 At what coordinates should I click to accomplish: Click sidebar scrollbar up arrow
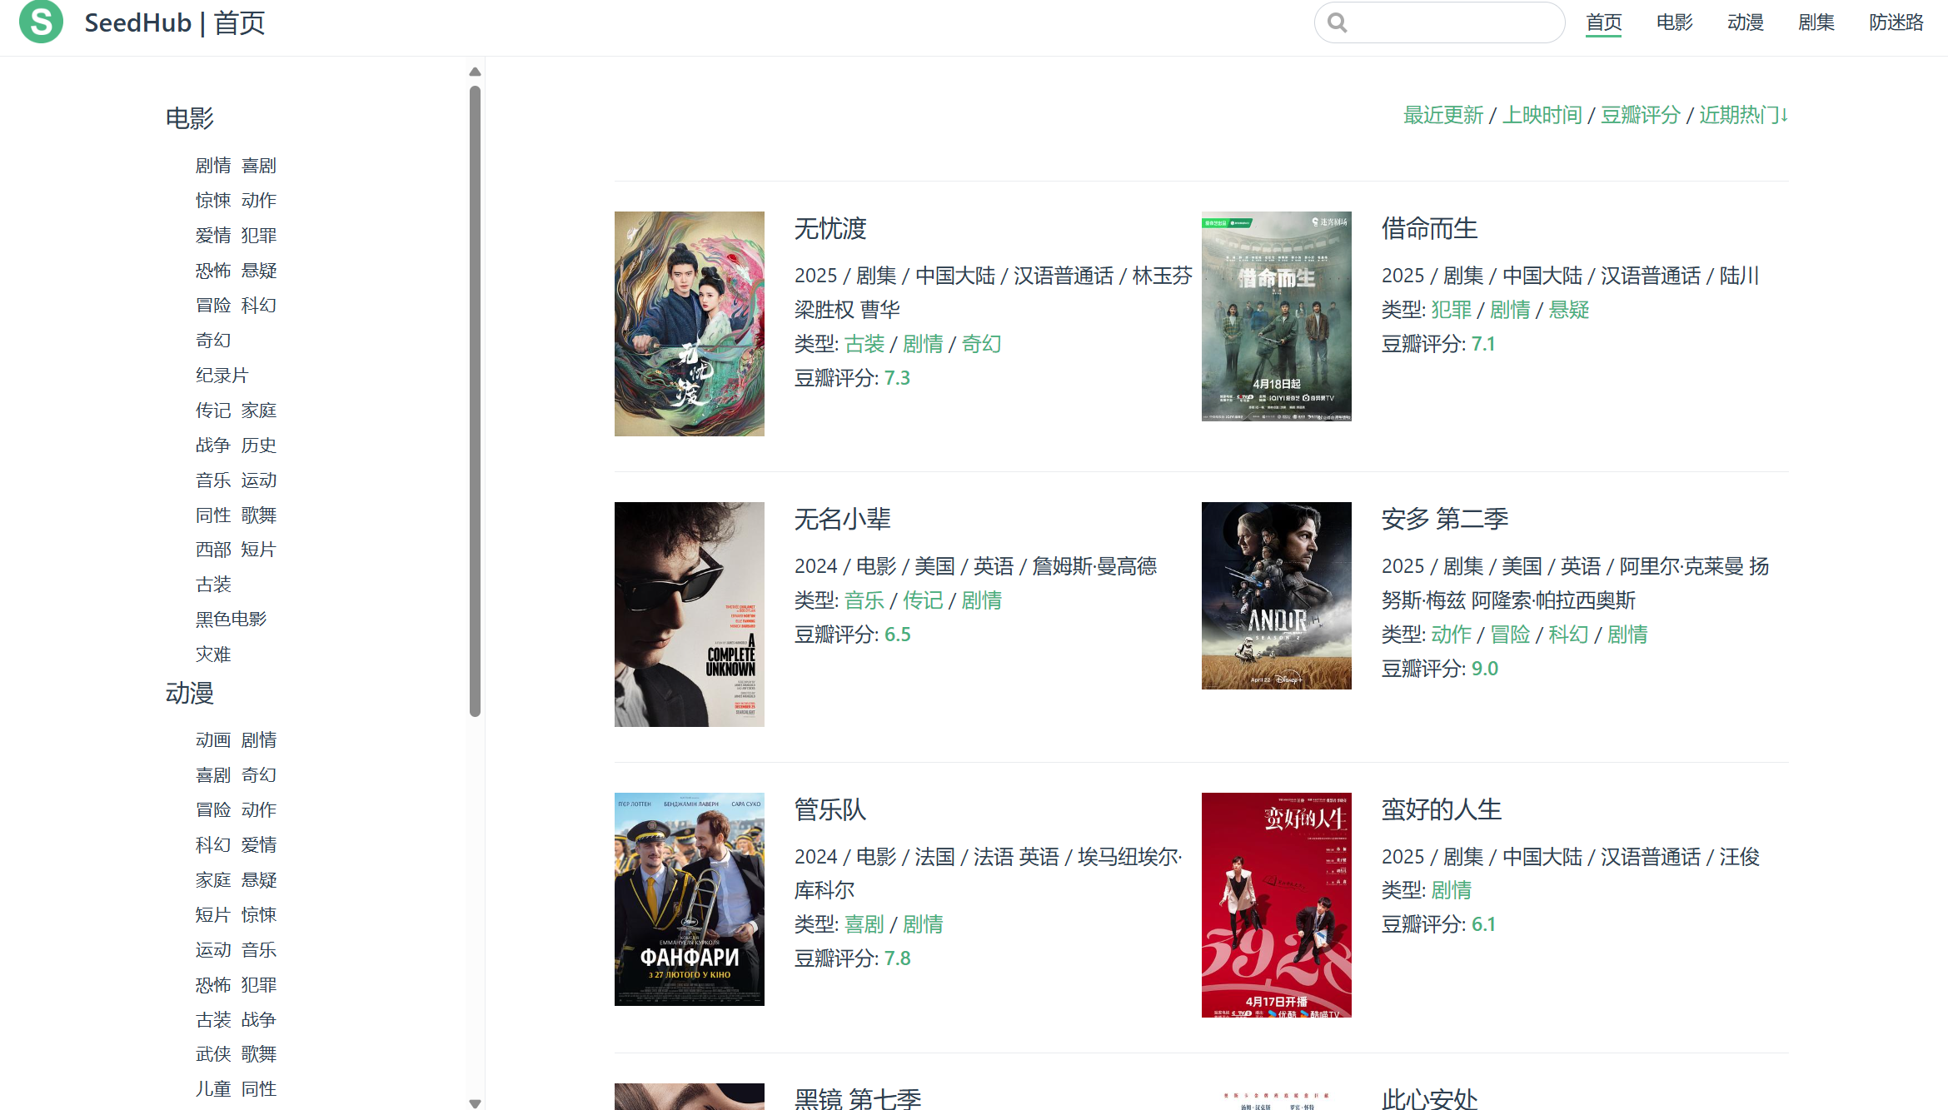(x=476, y=72)
